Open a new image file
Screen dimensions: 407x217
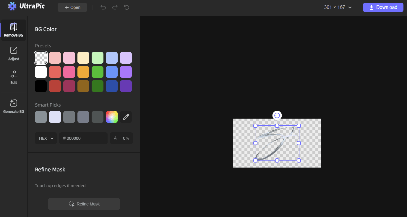[x=72, y=7]
